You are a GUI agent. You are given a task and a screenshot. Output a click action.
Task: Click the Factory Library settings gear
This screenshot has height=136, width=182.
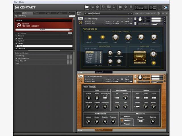(71, 29)
